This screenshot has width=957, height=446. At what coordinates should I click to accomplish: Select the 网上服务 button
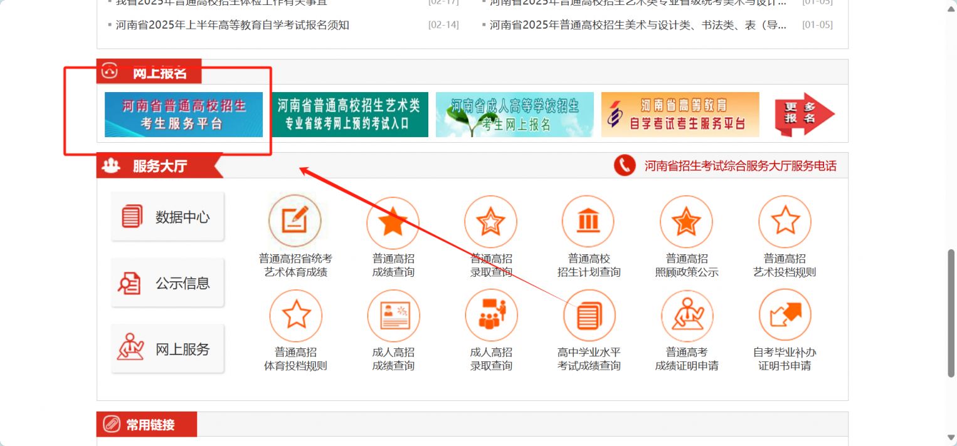point(167,349)
